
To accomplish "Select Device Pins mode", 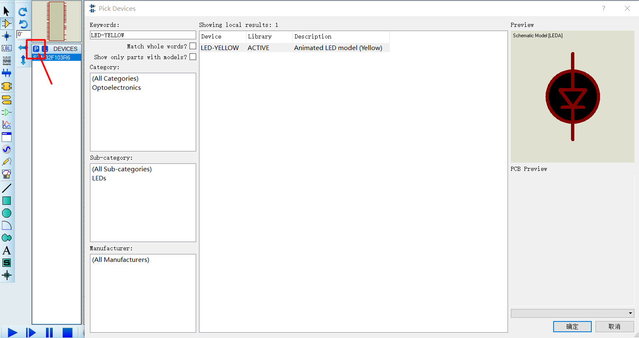I will point(7,112).
